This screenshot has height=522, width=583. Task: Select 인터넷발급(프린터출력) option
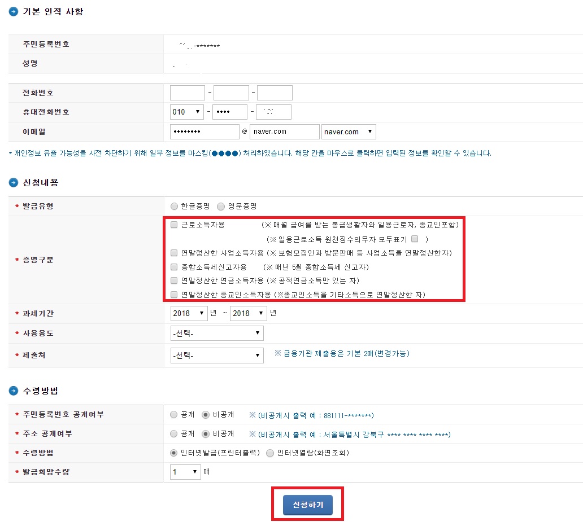click(x=173, y=453)
